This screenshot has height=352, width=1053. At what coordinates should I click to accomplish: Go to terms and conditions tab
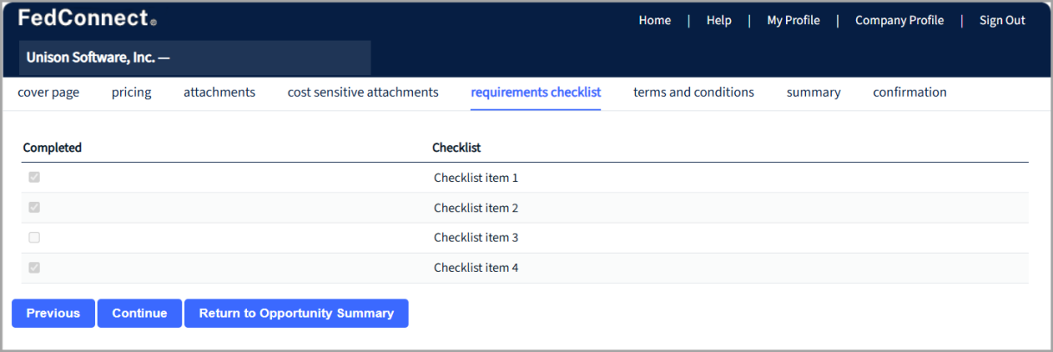coord(694,92)
